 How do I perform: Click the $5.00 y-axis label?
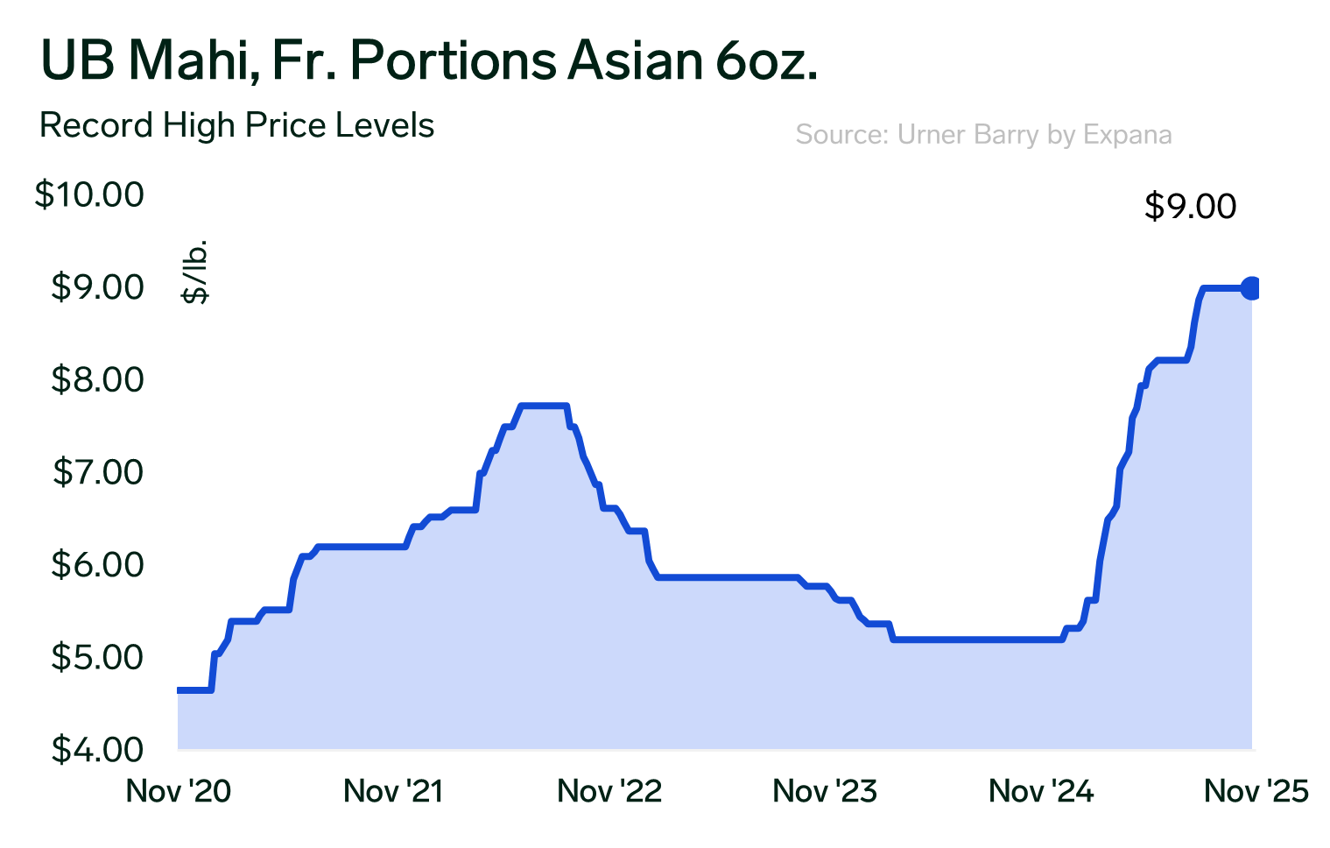tap(97, 657)
